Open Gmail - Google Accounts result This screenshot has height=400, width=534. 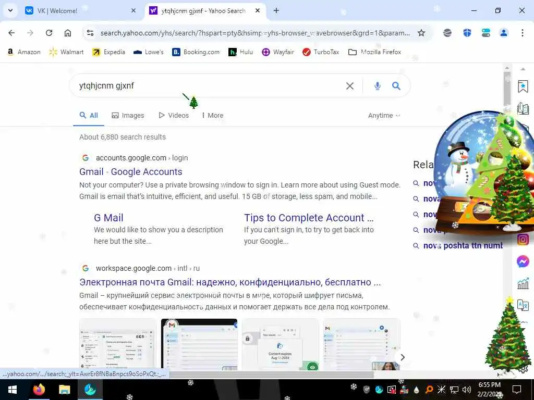click(131, 172)
